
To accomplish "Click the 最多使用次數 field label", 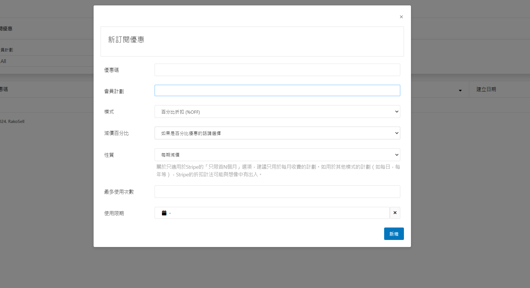I will click(119, 192).
